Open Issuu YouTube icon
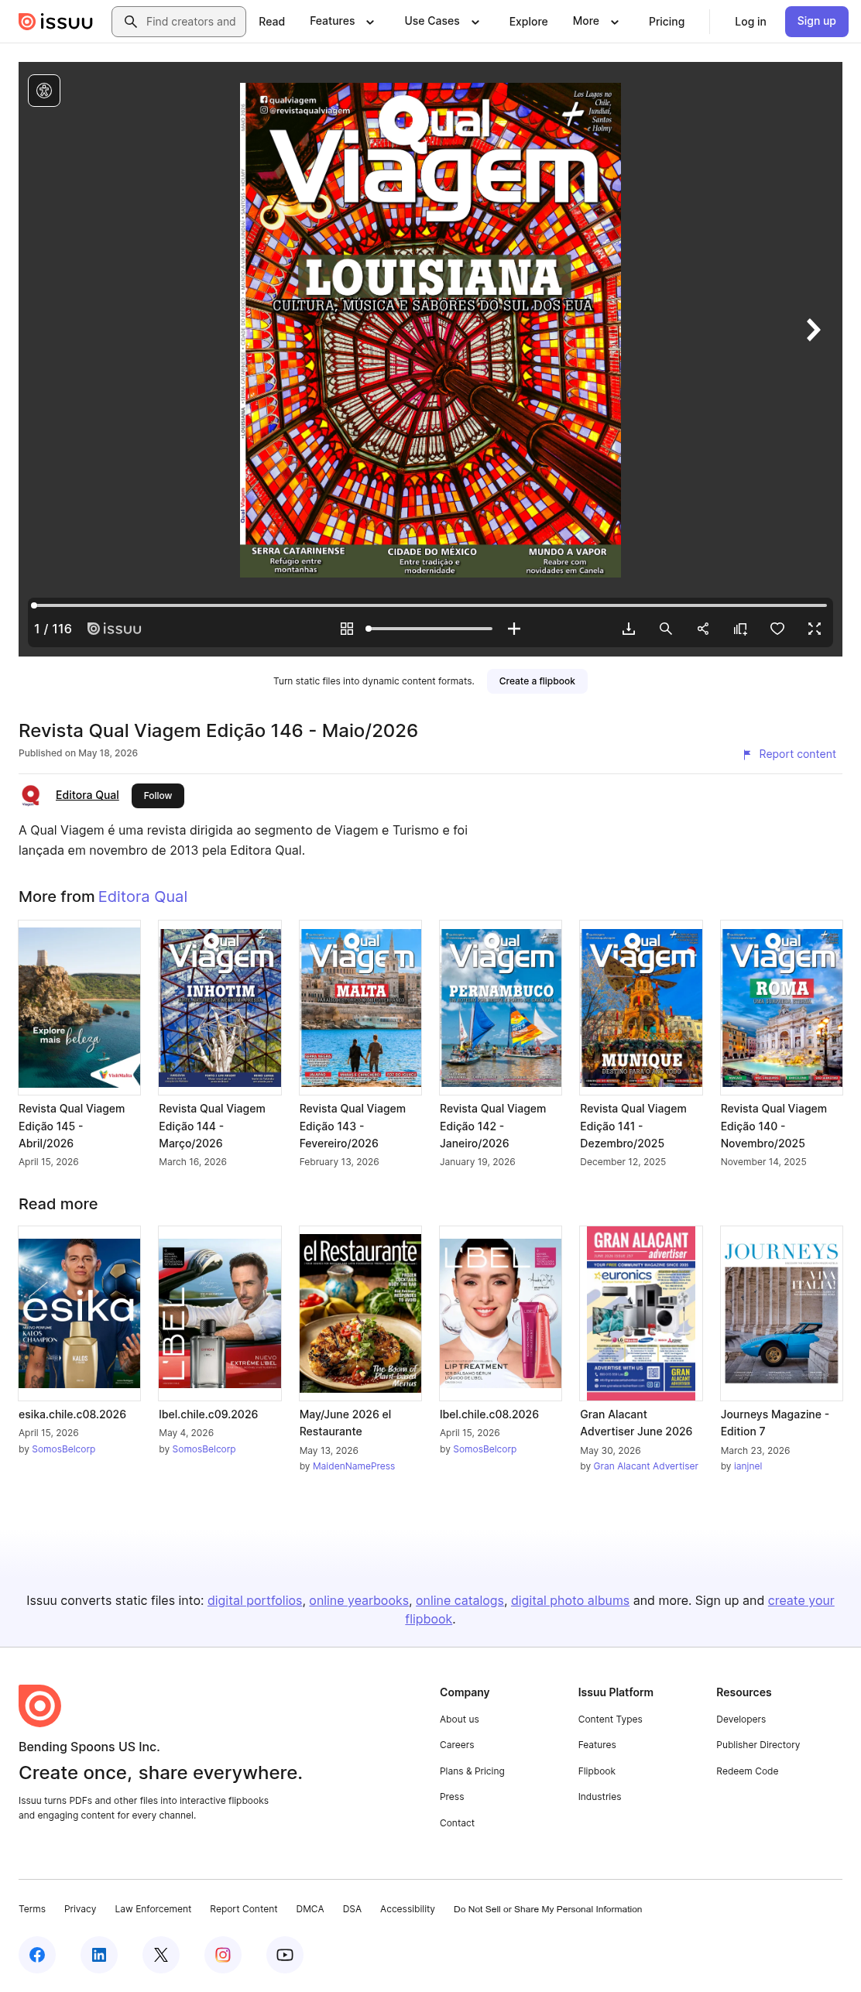861x1992 pixels. pos(285,1955)
